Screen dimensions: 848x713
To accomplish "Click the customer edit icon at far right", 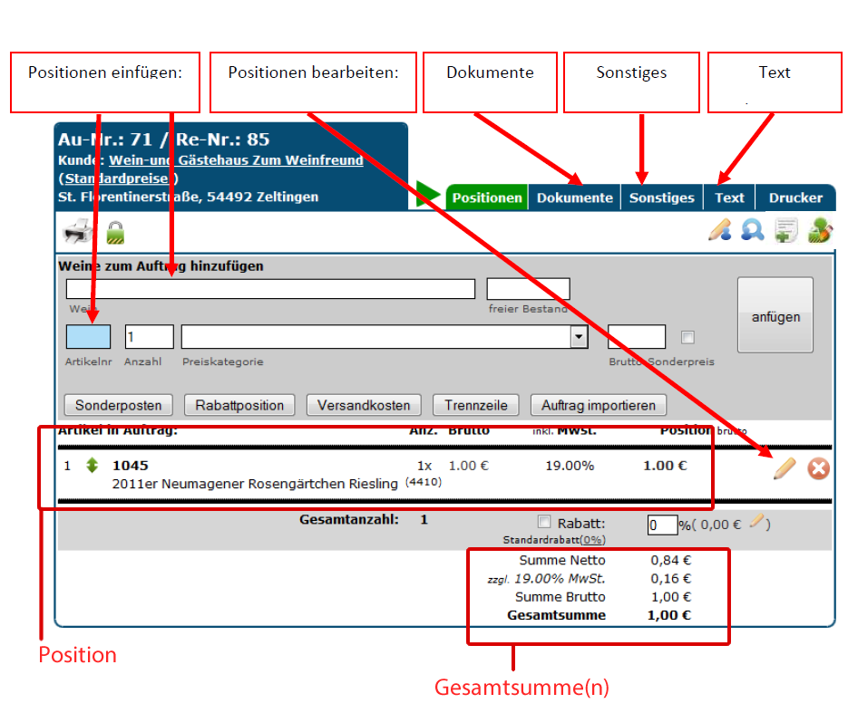I will [819, 231].
